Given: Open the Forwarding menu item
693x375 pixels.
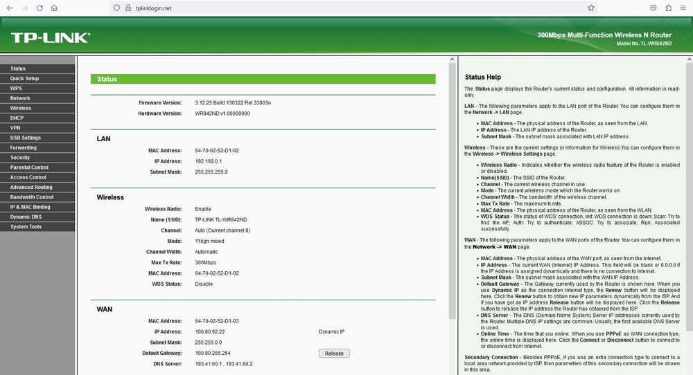Looking at the screenshot, I should point(37,147).
